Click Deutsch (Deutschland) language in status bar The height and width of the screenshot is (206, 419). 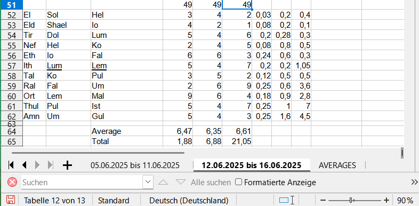coord(189,200)
